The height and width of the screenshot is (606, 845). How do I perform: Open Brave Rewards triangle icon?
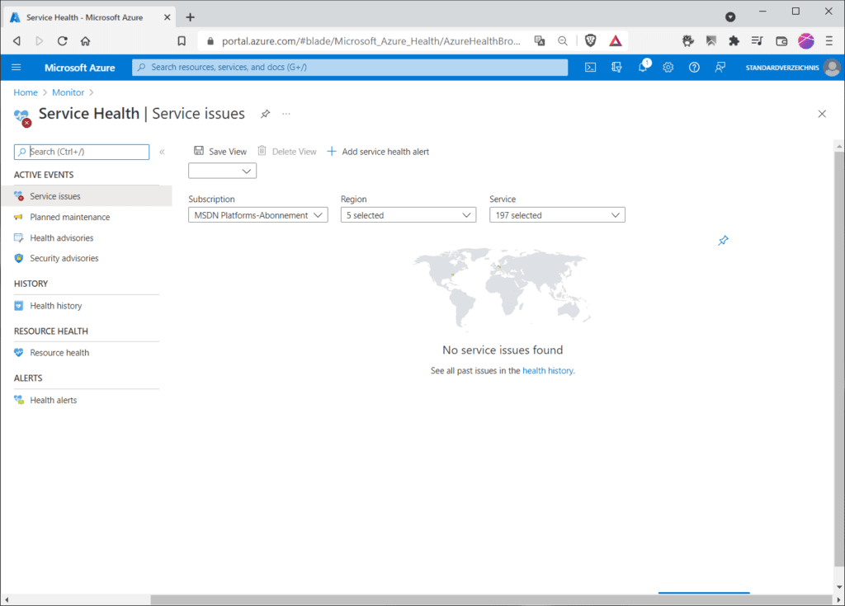[x=616, y=41]
